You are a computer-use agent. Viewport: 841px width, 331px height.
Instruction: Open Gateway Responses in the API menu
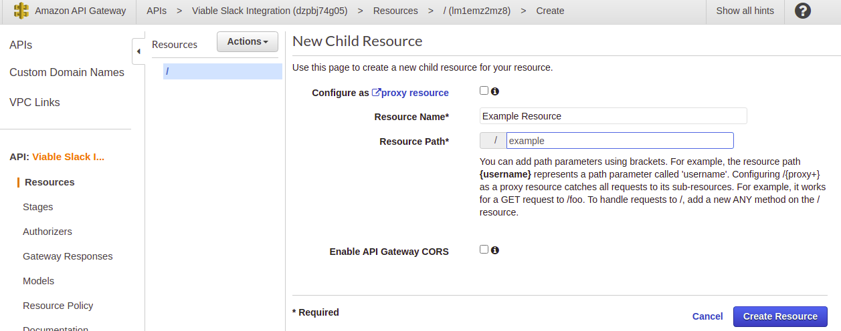point(68,256)
